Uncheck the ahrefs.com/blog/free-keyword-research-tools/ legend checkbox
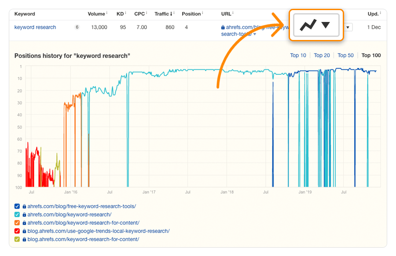This screenshot has width=396, height=256. [17, 206]
